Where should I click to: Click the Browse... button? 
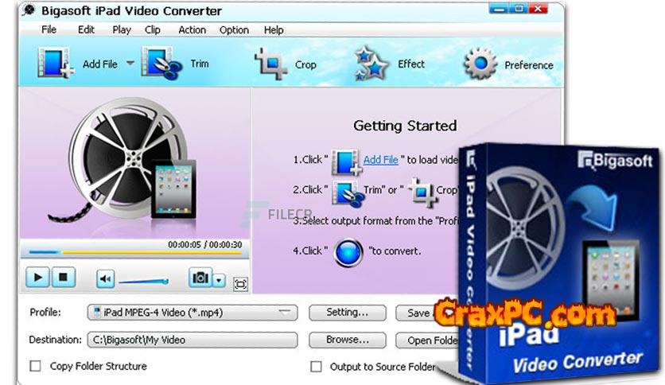(348, 340)
